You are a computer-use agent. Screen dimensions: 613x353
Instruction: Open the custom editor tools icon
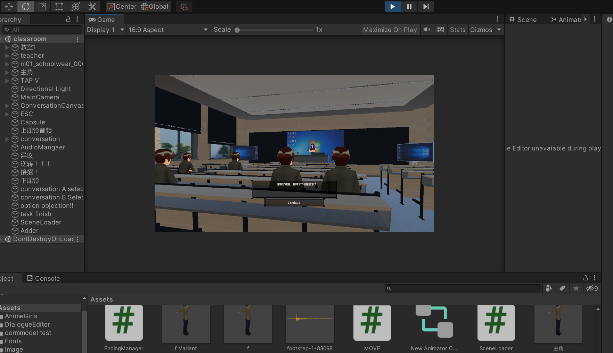click(x=92, y=7)
